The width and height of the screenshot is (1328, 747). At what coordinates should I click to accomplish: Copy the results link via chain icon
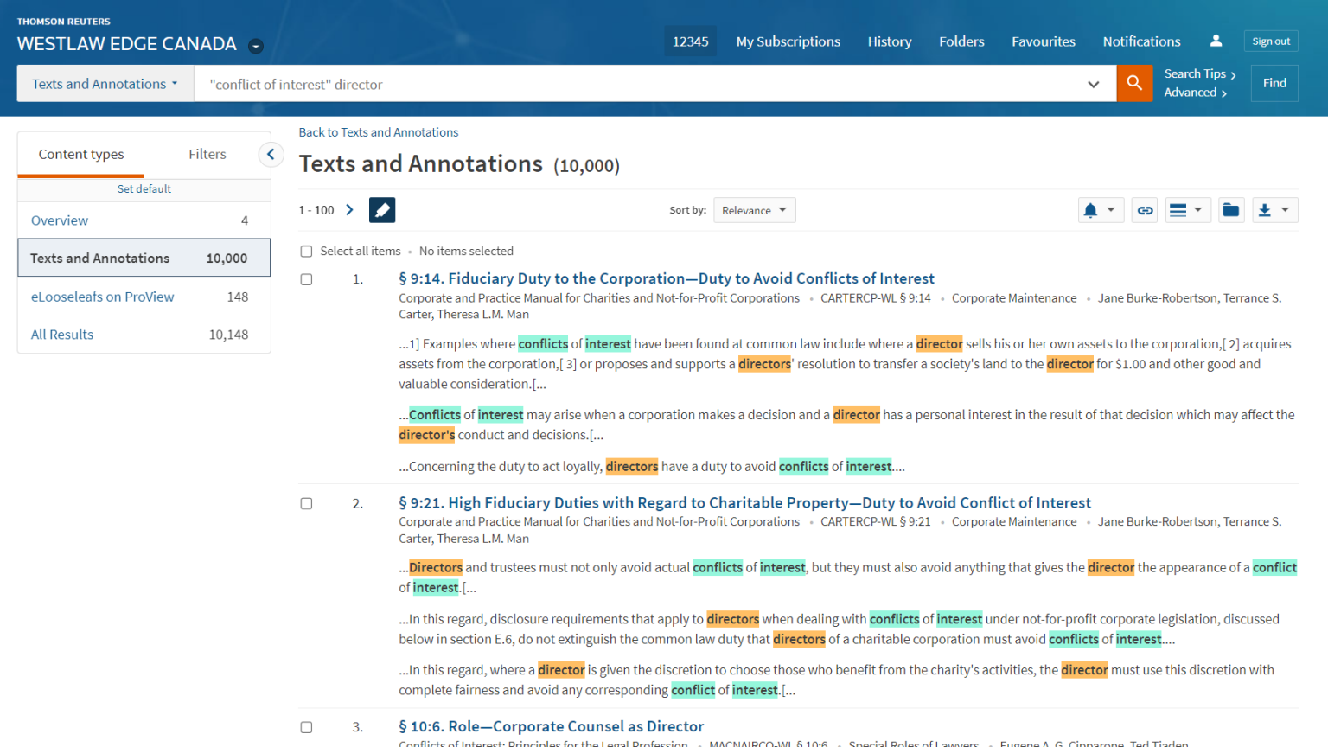pyautogui.click(x=1144, y=209)
